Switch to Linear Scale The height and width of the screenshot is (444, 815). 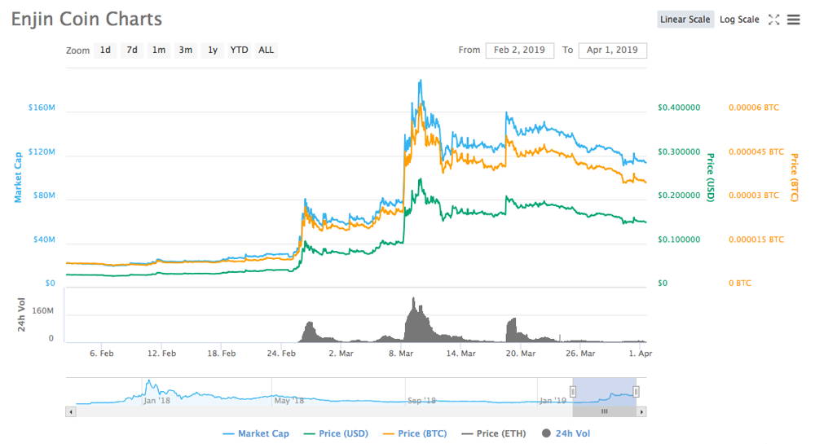click(x=685, y=20)
